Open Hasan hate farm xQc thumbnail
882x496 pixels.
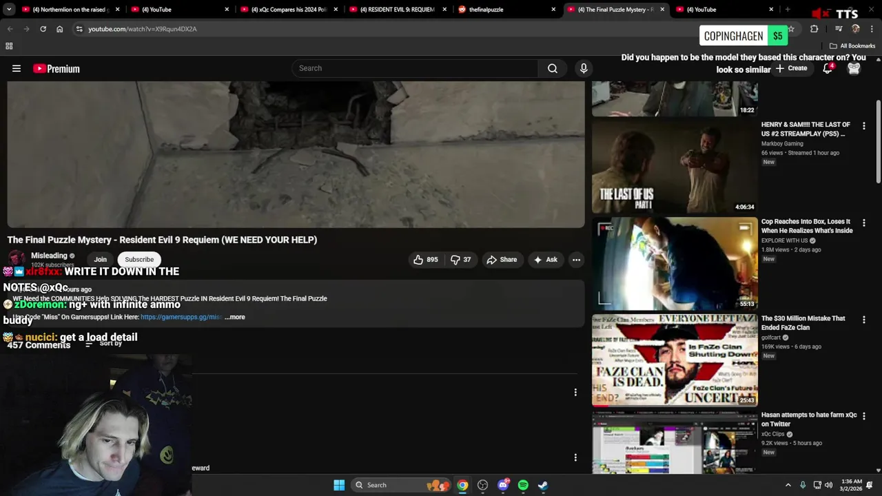(x=675, y=442)
